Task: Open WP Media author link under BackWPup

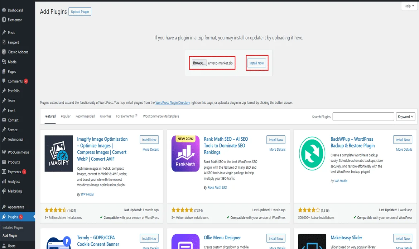Action: click(x=341, y=181)
